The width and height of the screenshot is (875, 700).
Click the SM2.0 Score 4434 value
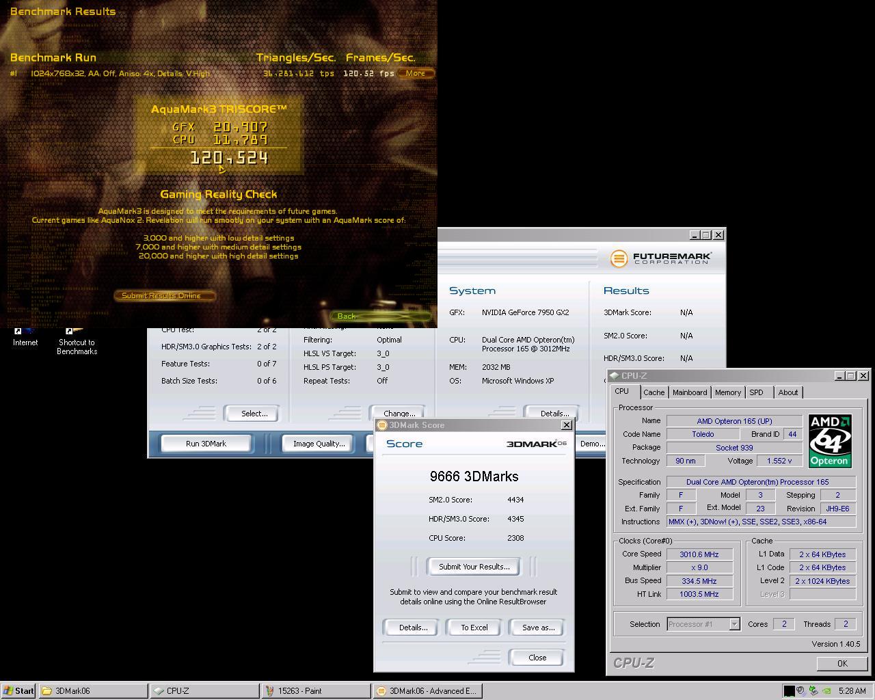tap(515, 500)
